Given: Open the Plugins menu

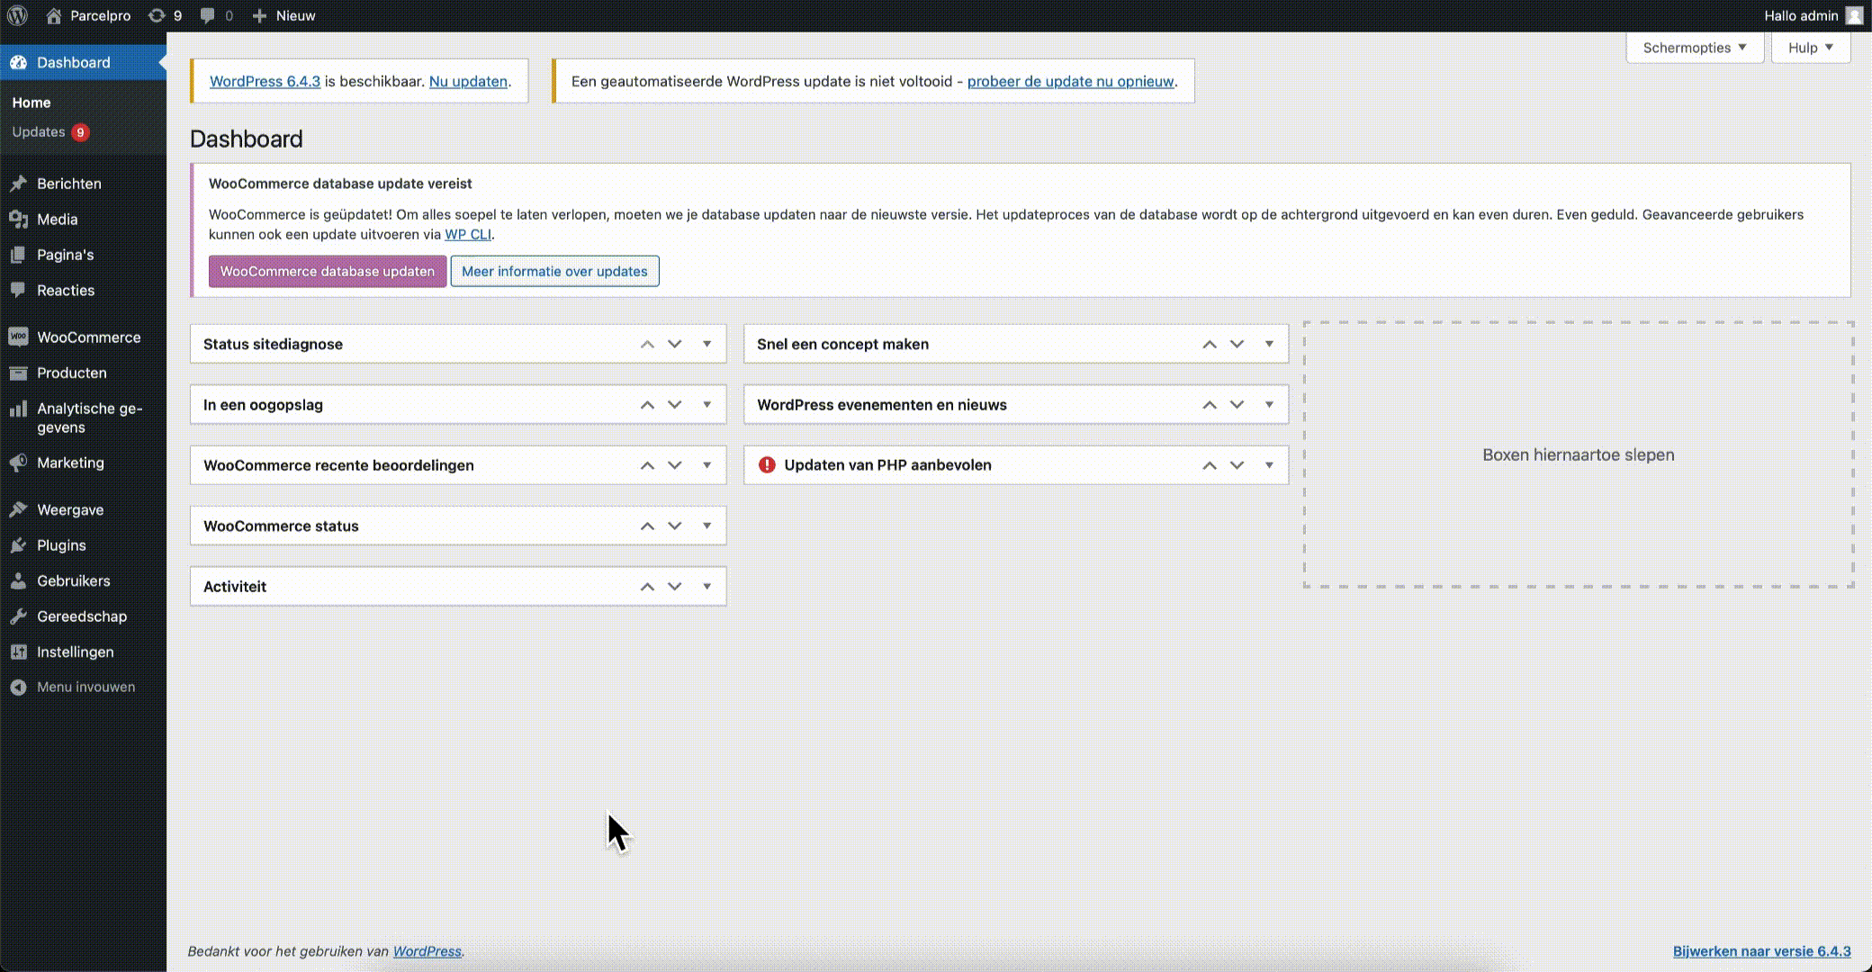Looking at the screenshot, I should tap(83, 545).
